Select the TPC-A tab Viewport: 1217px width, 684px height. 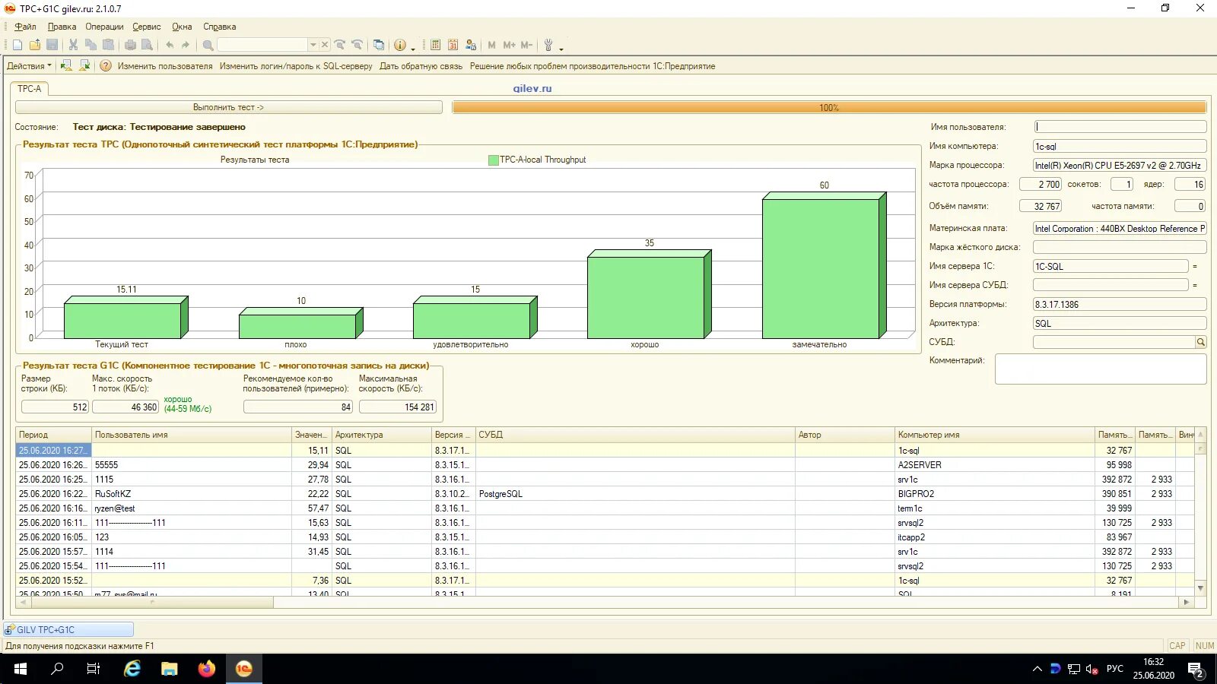coord(30,89)
